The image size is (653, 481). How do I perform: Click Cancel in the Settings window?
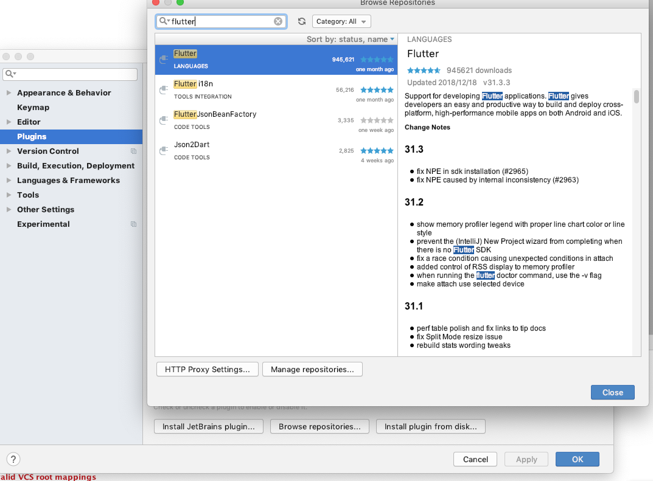pyautogui.click(x=475, y=459)
